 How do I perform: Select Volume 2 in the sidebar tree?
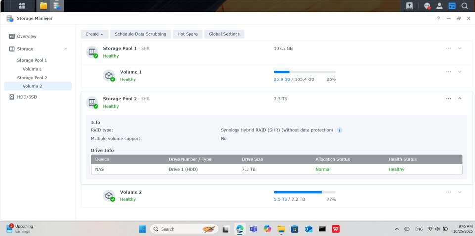pos(38,86)
